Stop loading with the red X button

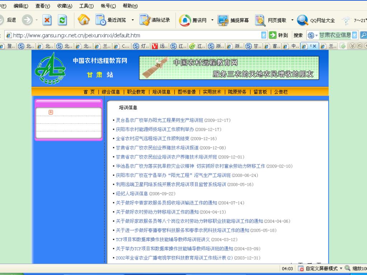(47, 20)
